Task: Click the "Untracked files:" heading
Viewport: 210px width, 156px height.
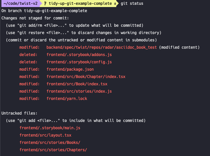Action: [x=19, y=113]
